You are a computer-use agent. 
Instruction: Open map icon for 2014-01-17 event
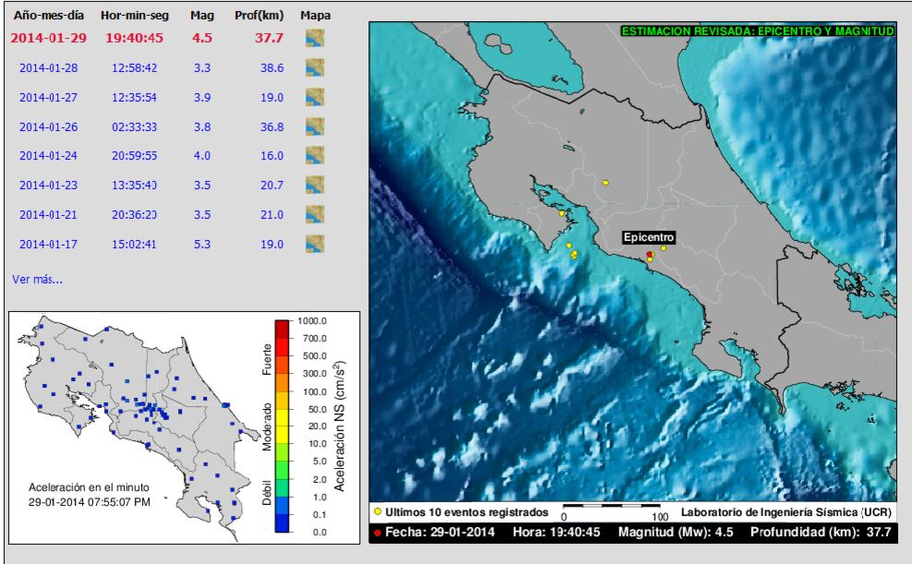[x=316, y=244]
